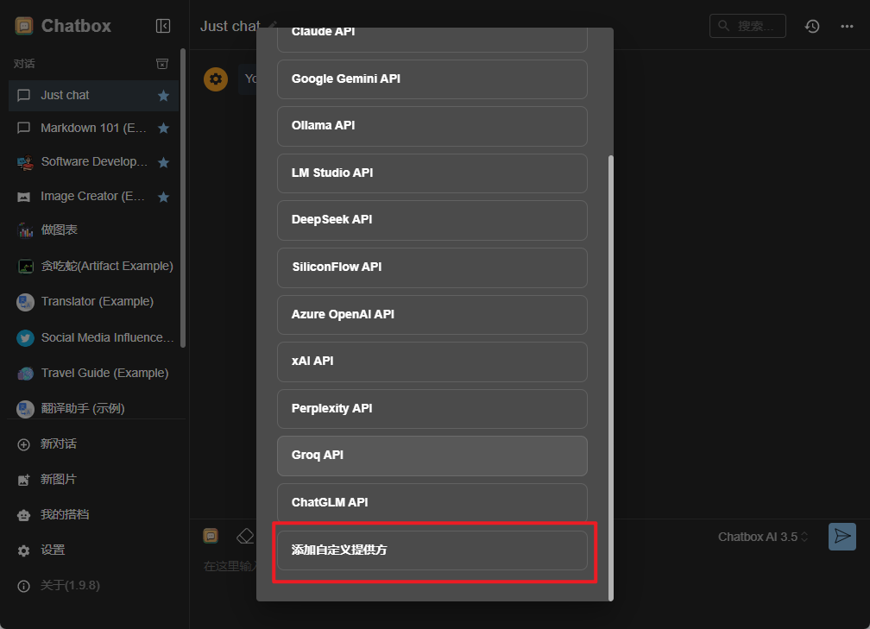
Task: Unstar the Just chat conversation
Action: point(163,96)
